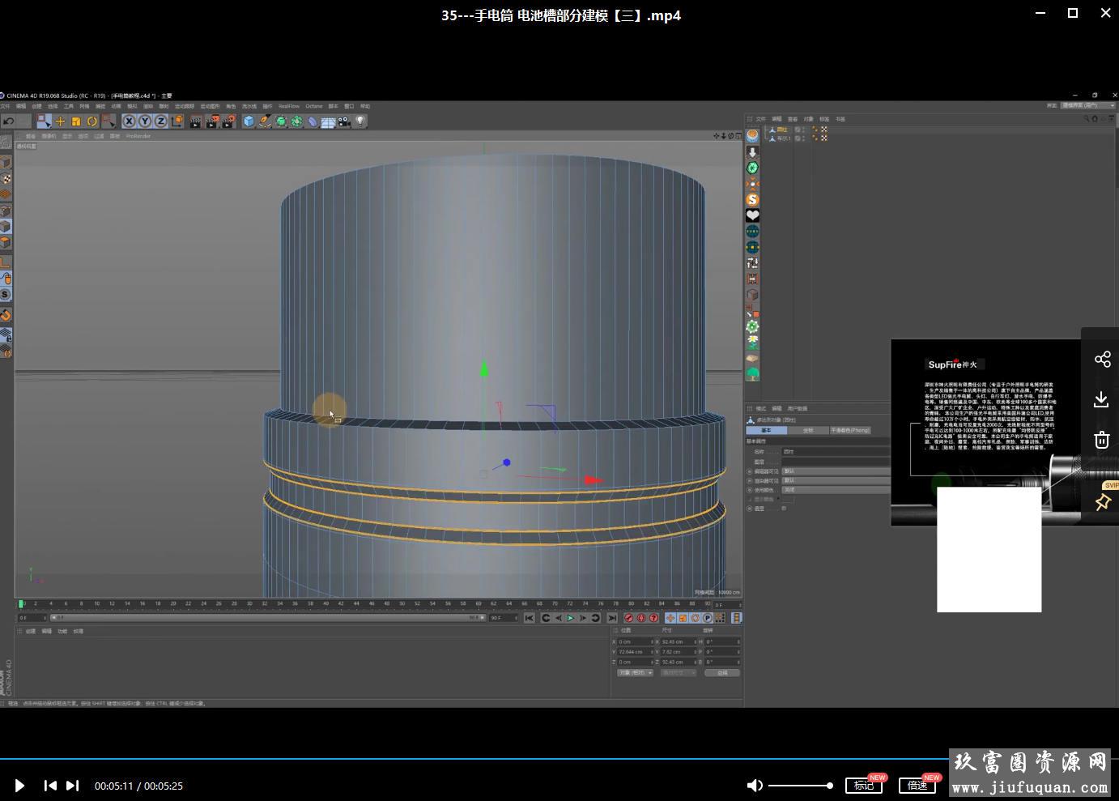Image resolution: width=1119 pixels, height=801 pixels.
Task: Click the 倍速 playback speed button
Action: tap(917, 786)
